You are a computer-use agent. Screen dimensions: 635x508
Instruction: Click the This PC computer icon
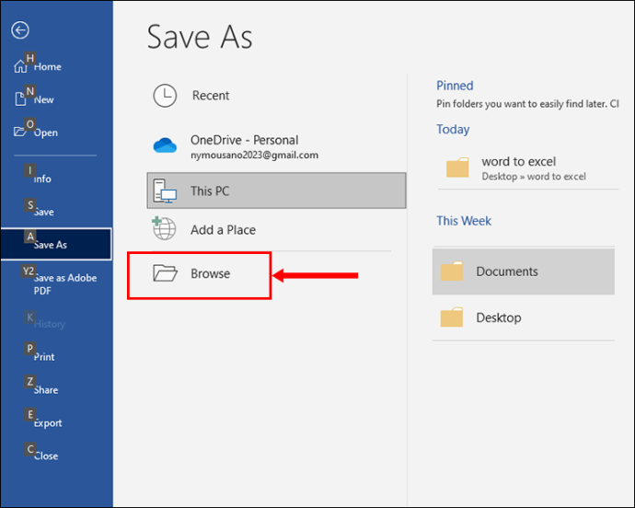[x=165, y=190]
